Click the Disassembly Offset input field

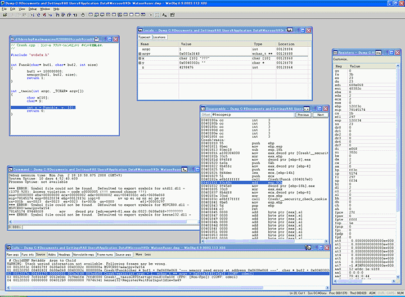point(253,115)
